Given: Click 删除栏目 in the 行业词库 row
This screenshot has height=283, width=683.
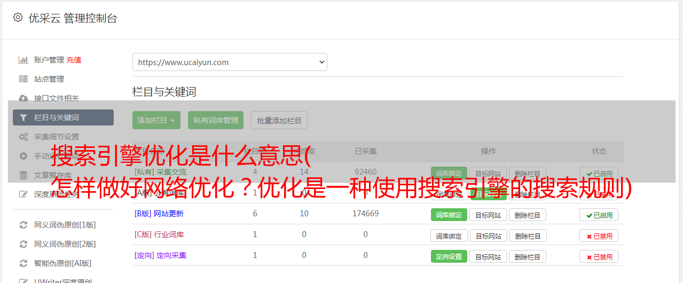Looking at the screenshot, I should click(x=528, y=235).
